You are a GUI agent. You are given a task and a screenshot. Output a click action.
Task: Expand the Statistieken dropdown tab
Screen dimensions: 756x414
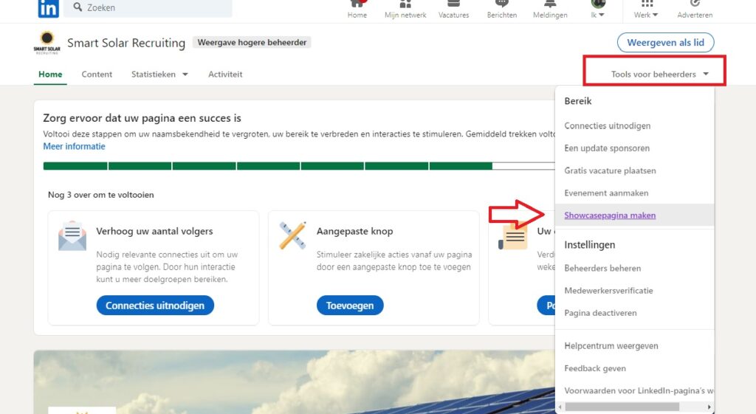[159, 75]
